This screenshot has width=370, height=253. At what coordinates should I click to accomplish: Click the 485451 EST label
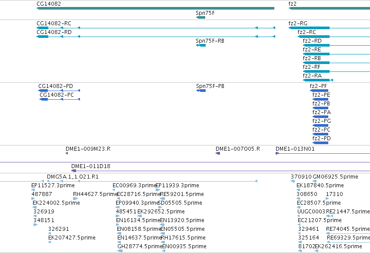point(126,212)
